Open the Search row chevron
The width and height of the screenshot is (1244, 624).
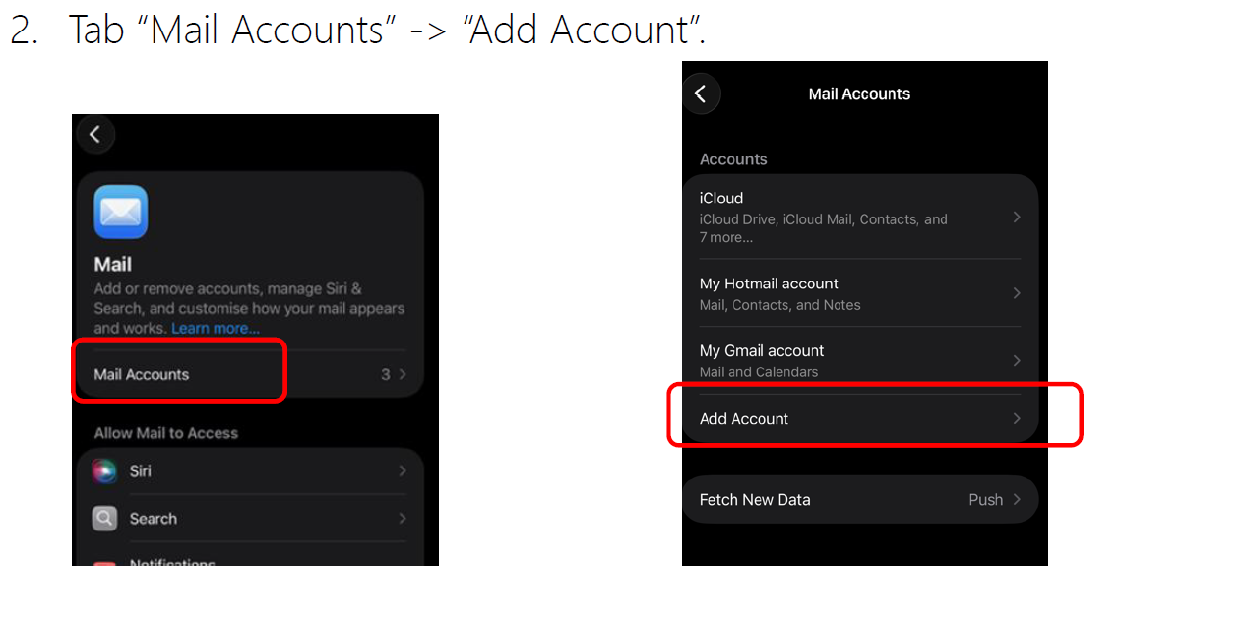point(402,518)
